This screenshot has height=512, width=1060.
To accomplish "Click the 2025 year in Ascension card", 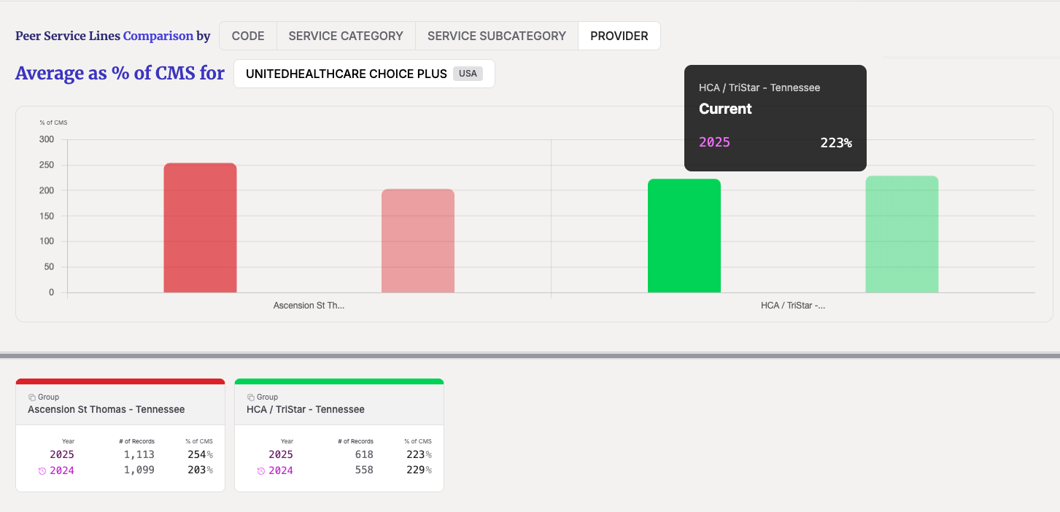I will [62, 454].
